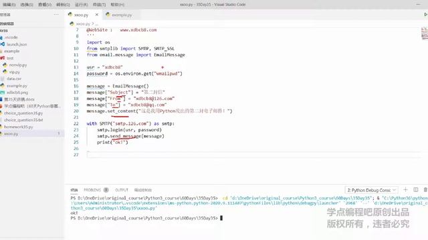Click EmailMessage() on line 16
The width and height of the screenshot is (428, 240).
pyautogui.click(x=130, y=86)
